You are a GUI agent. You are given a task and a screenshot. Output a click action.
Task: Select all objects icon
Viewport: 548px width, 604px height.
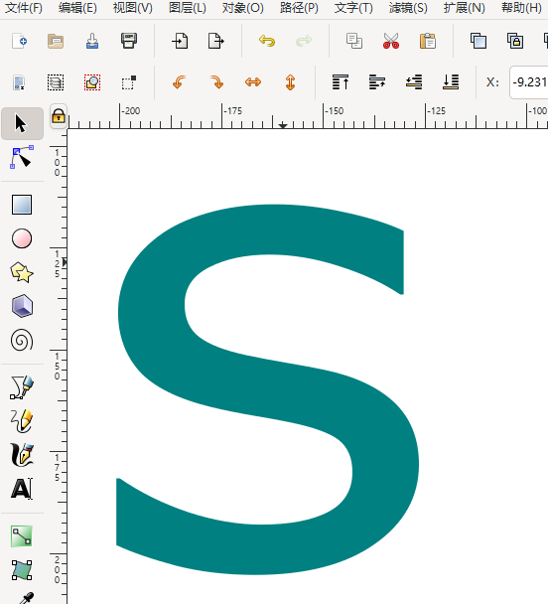tap(19, 82)
